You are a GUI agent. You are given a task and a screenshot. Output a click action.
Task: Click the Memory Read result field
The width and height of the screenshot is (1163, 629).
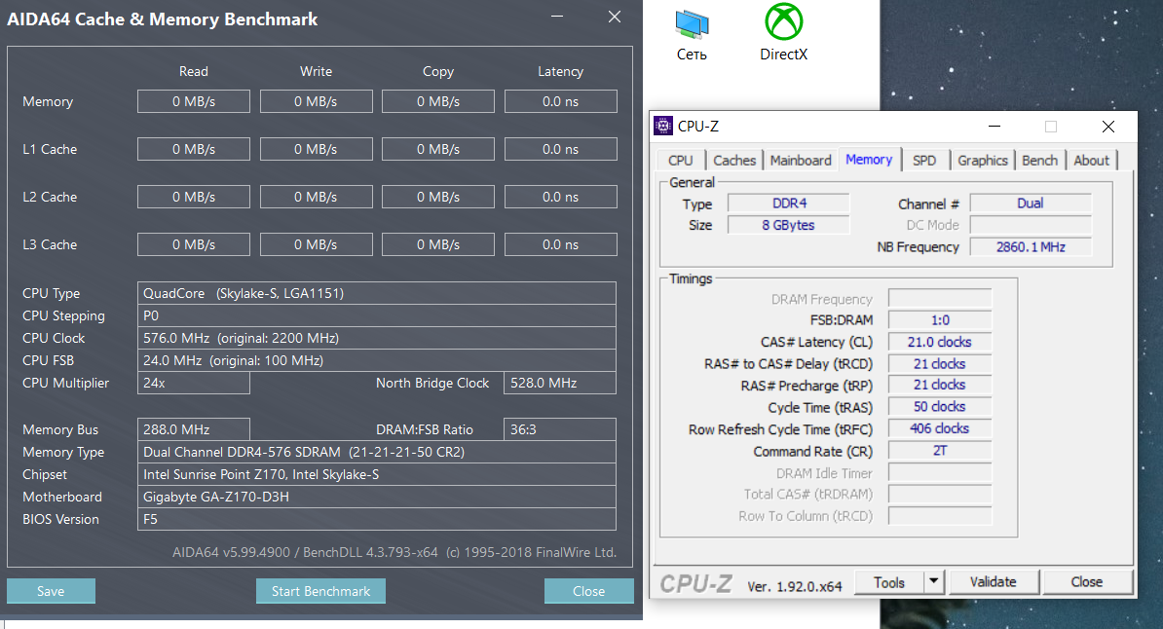point(194,101)
